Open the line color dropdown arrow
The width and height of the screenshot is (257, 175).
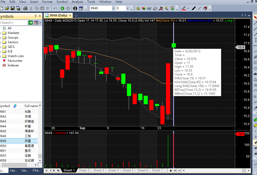coord(188,8)
